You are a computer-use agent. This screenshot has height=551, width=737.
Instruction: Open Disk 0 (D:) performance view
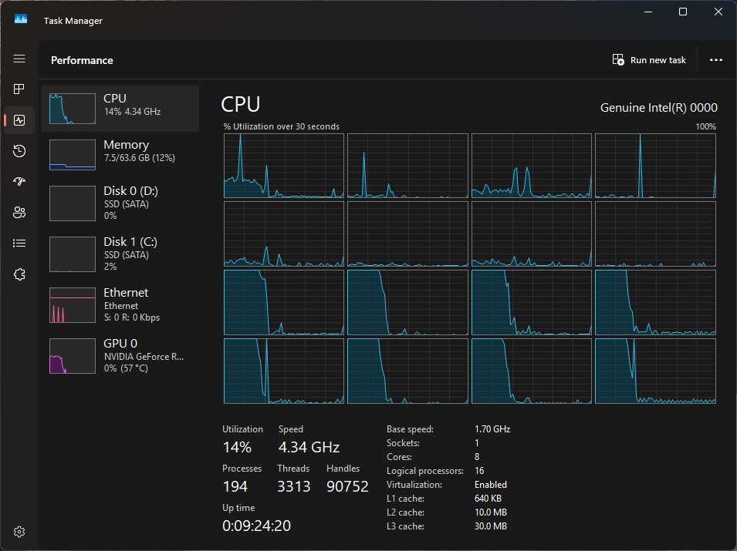click(x=120, y=203)
